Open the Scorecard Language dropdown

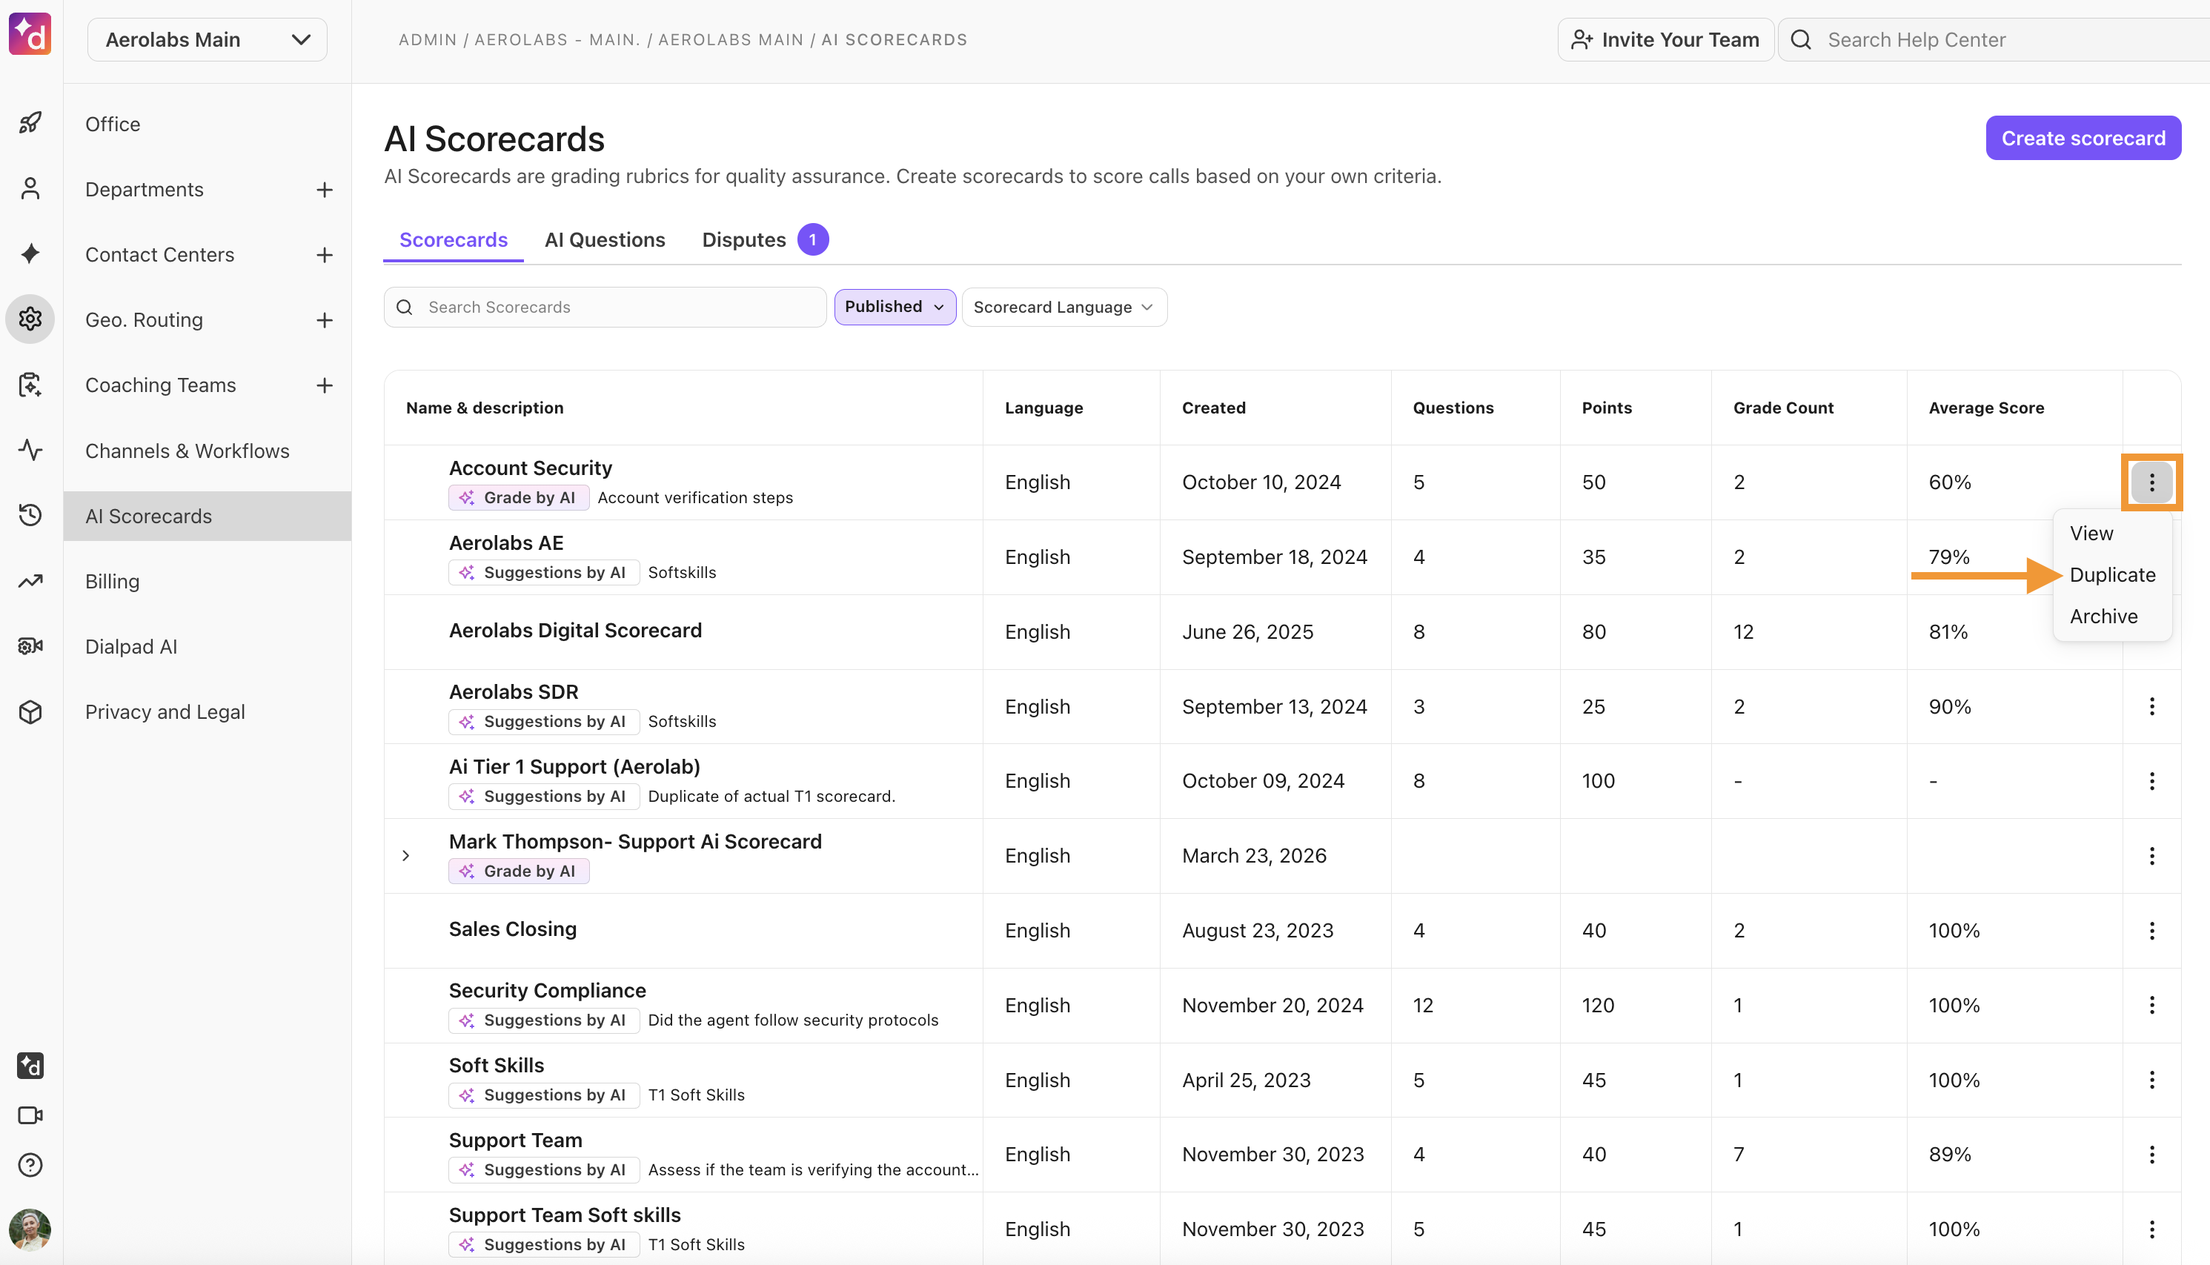(1064, 307)
